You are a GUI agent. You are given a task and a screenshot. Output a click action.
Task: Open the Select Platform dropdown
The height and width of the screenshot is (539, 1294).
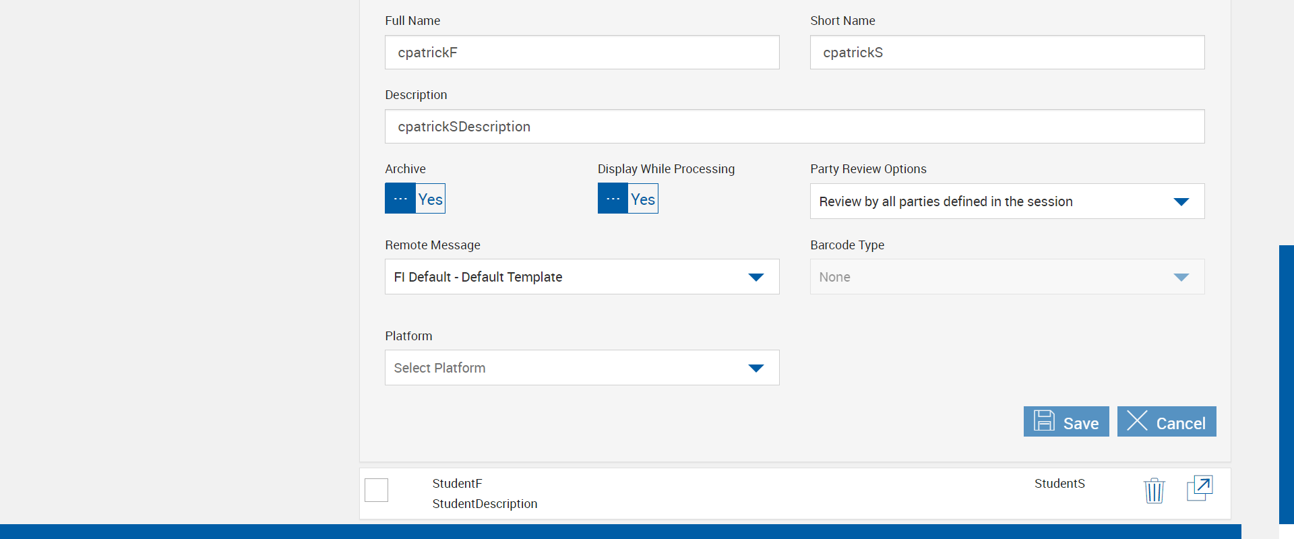[x=756, y=368]
